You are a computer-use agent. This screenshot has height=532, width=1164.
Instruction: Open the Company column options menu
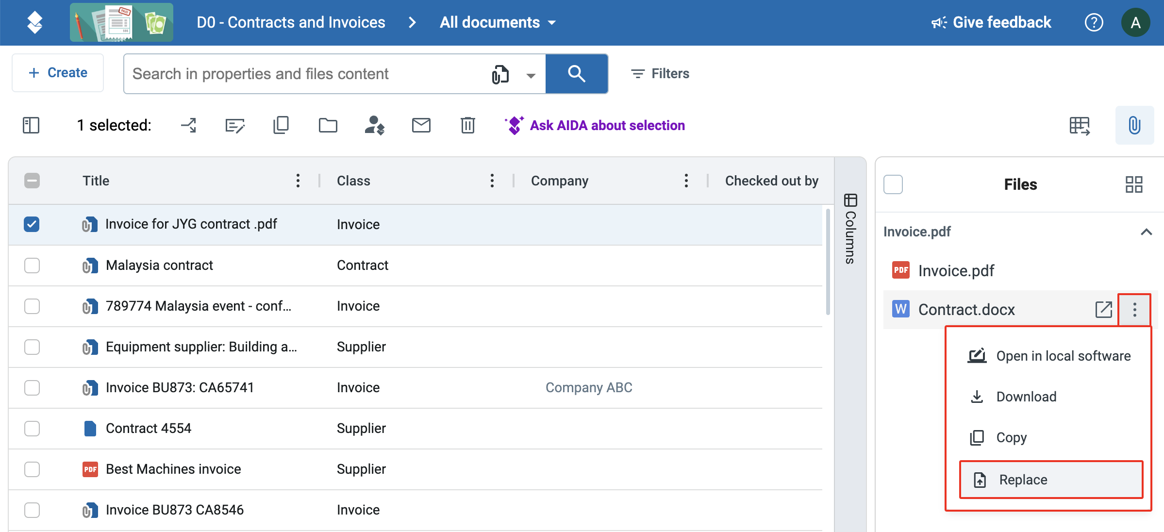pos(686,181)
